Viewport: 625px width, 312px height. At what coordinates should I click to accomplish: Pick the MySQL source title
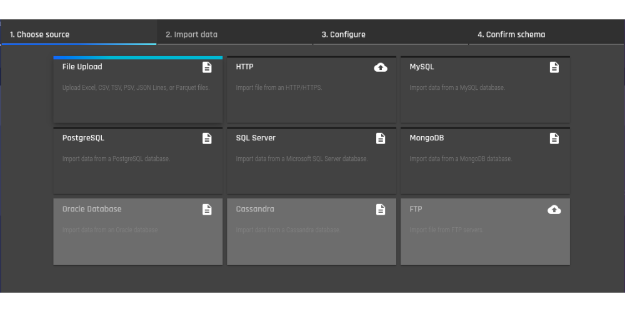422,67
